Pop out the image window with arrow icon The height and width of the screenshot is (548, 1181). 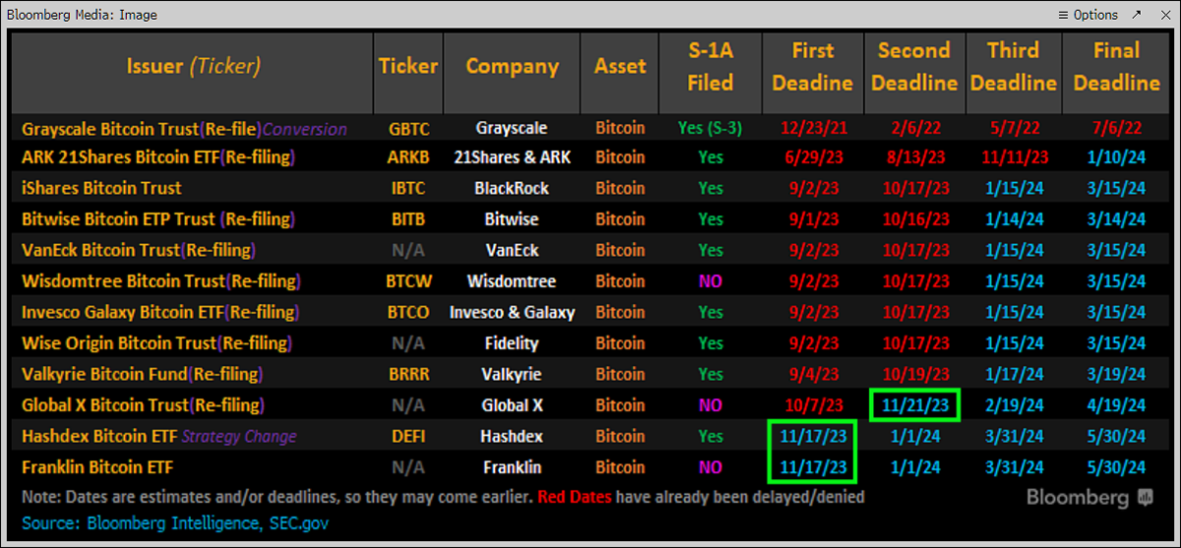1138,15
